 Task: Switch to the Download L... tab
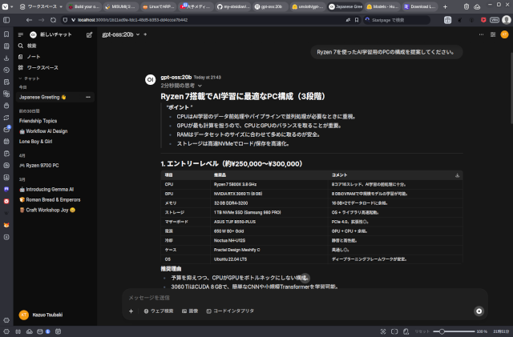point(420,6)
